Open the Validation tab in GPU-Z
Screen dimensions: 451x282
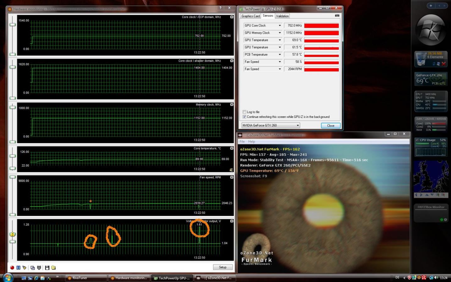(x=282, y=16)
